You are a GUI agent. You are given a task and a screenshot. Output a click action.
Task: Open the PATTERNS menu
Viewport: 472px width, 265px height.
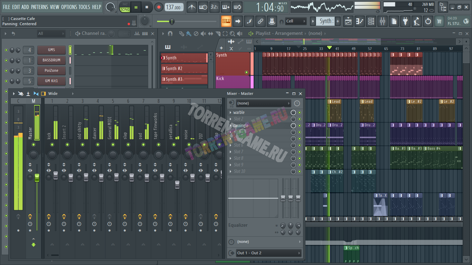[39, 7]
